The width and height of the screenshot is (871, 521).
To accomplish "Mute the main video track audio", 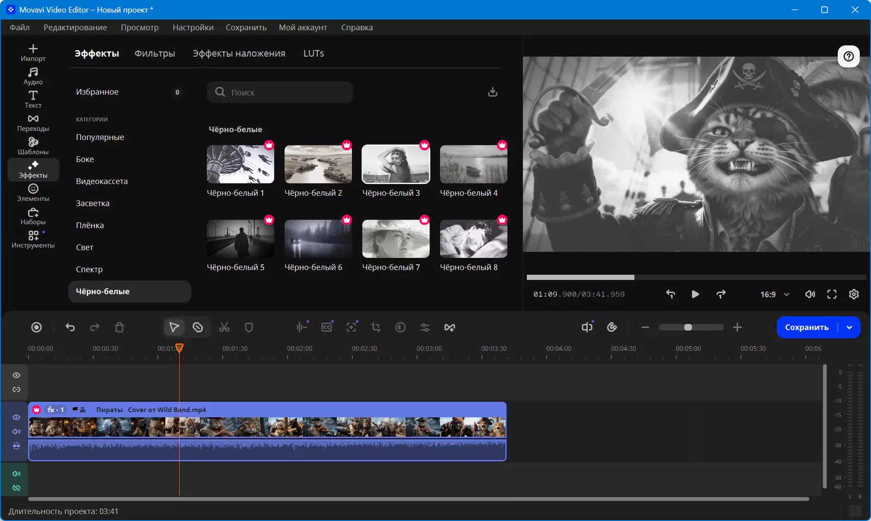I will click(16, 432).
